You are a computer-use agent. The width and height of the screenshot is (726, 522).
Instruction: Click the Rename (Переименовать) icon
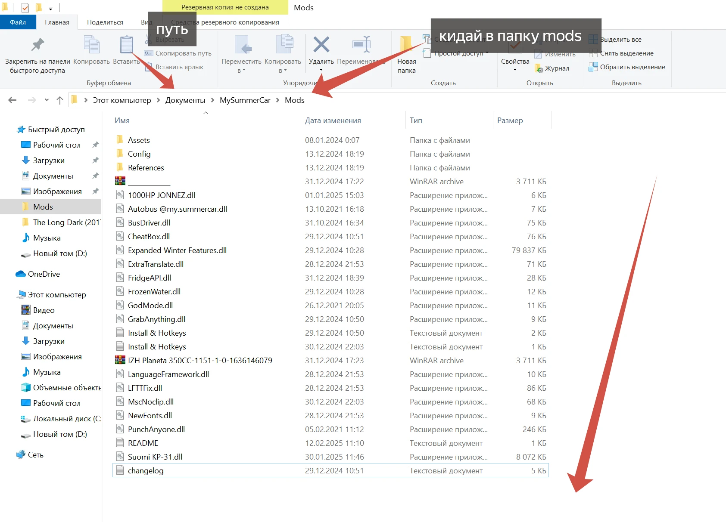[361, 45]
